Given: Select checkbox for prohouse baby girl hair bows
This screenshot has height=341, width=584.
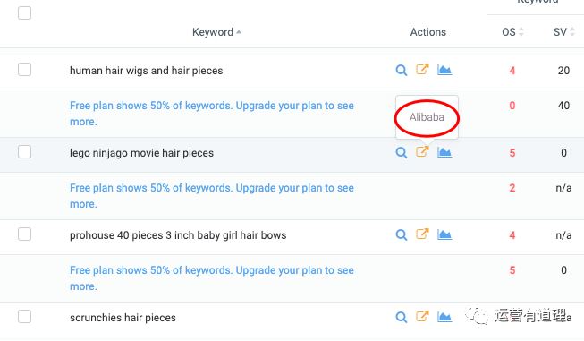Looking at the screenshot, I should tap(24, 234).
